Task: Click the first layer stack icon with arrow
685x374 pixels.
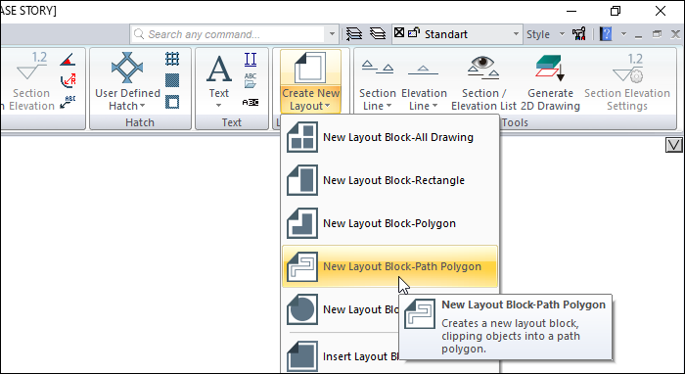Action: pos(354,33)
